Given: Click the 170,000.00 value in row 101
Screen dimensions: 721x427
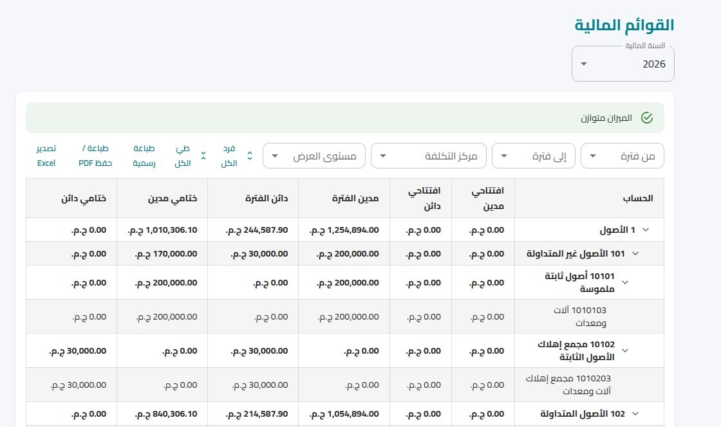Looking at the screenshot, I should click(166, 254).
